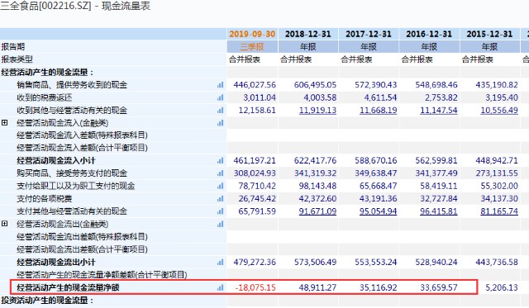The width and height of the screenshot is (529, 308).
Task: Open chart icon for 收到的税费返还 row
Action: click(x=221, y=97)
